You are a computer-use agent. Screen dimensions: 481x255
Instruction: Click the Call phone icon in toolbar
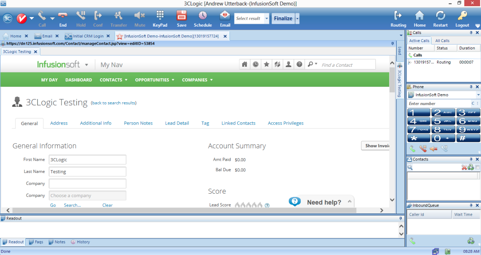(x=42, y=16)
